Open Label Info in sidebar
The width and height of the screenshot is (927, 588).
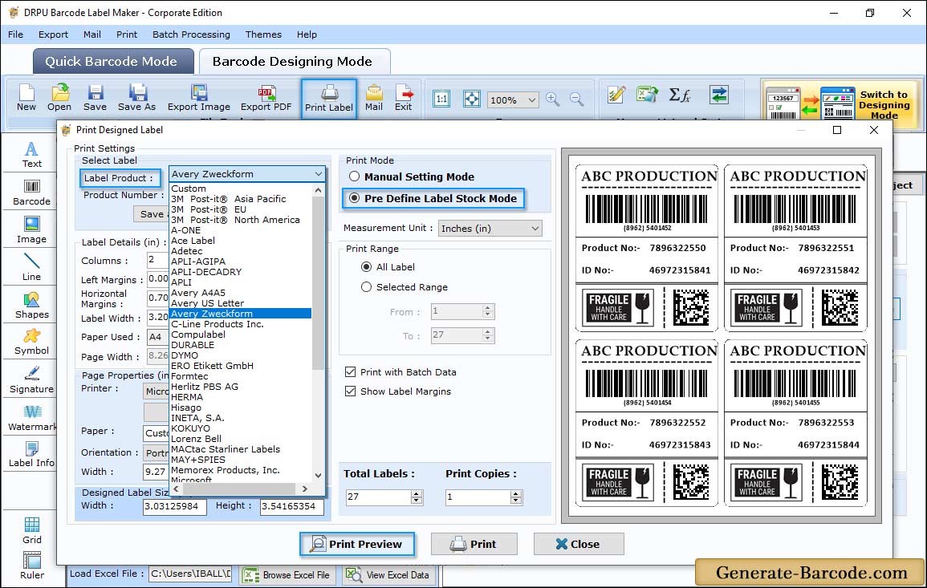pos(31,455)
